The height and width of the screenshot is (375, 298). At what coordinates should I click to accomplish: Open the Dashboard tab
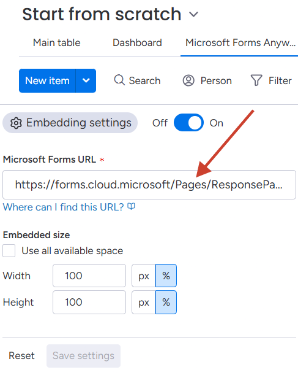click(137, 42)
